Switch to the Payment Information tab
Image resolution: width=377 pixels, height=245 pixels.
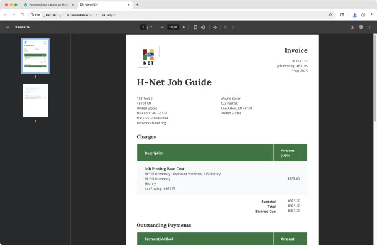tap(48, 4)
